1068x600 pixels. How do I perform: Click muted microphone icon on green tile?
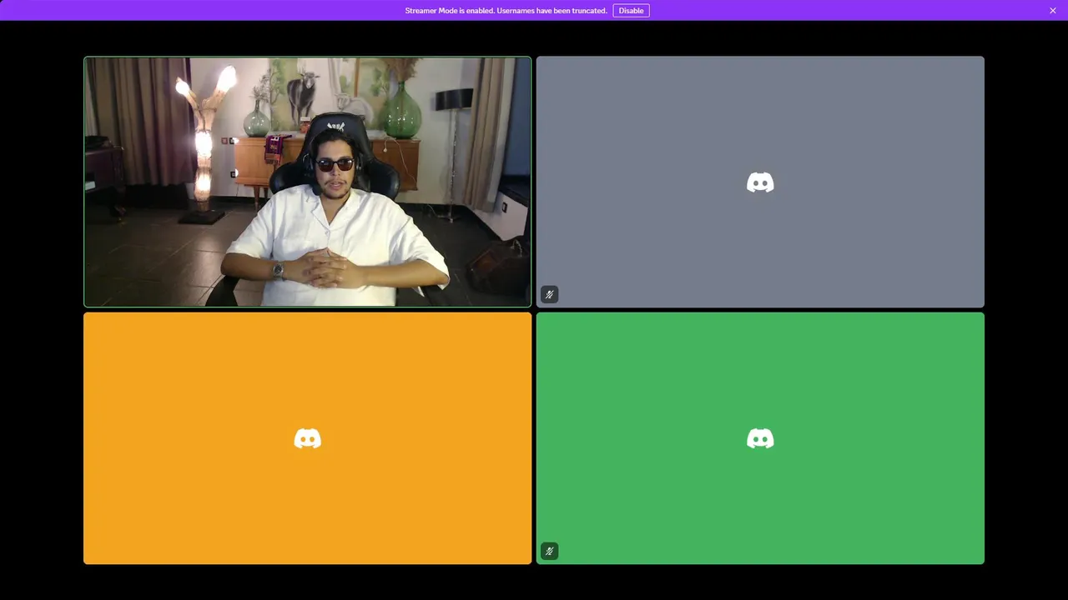coord(549,551)
